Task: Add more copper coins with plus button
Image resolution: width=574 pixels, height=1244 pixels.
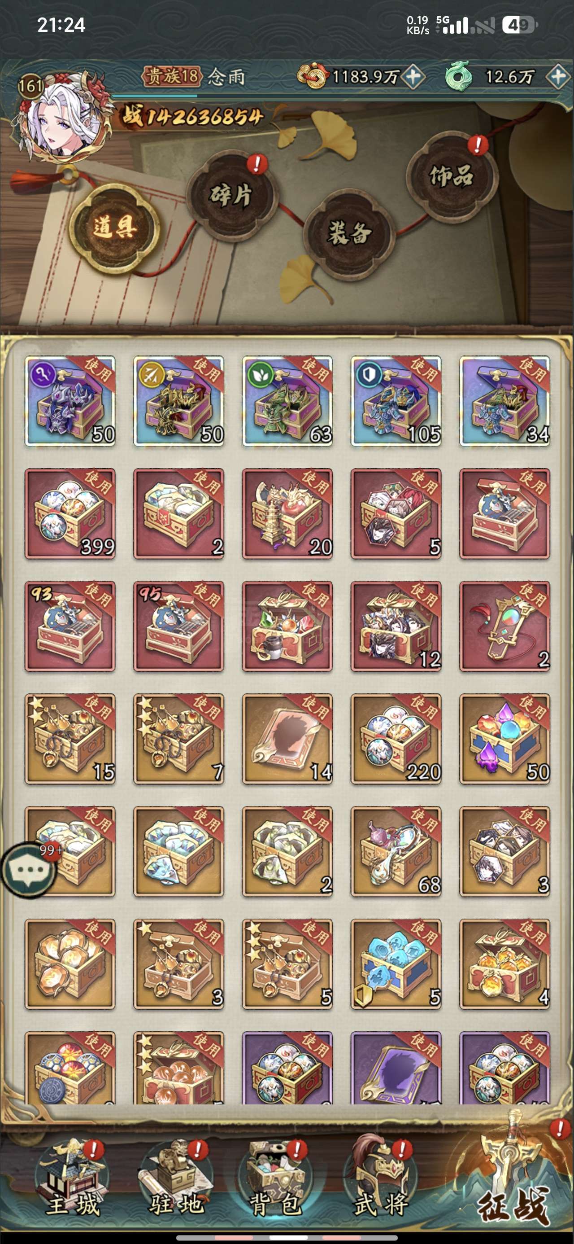Action: tap(413, 76)
